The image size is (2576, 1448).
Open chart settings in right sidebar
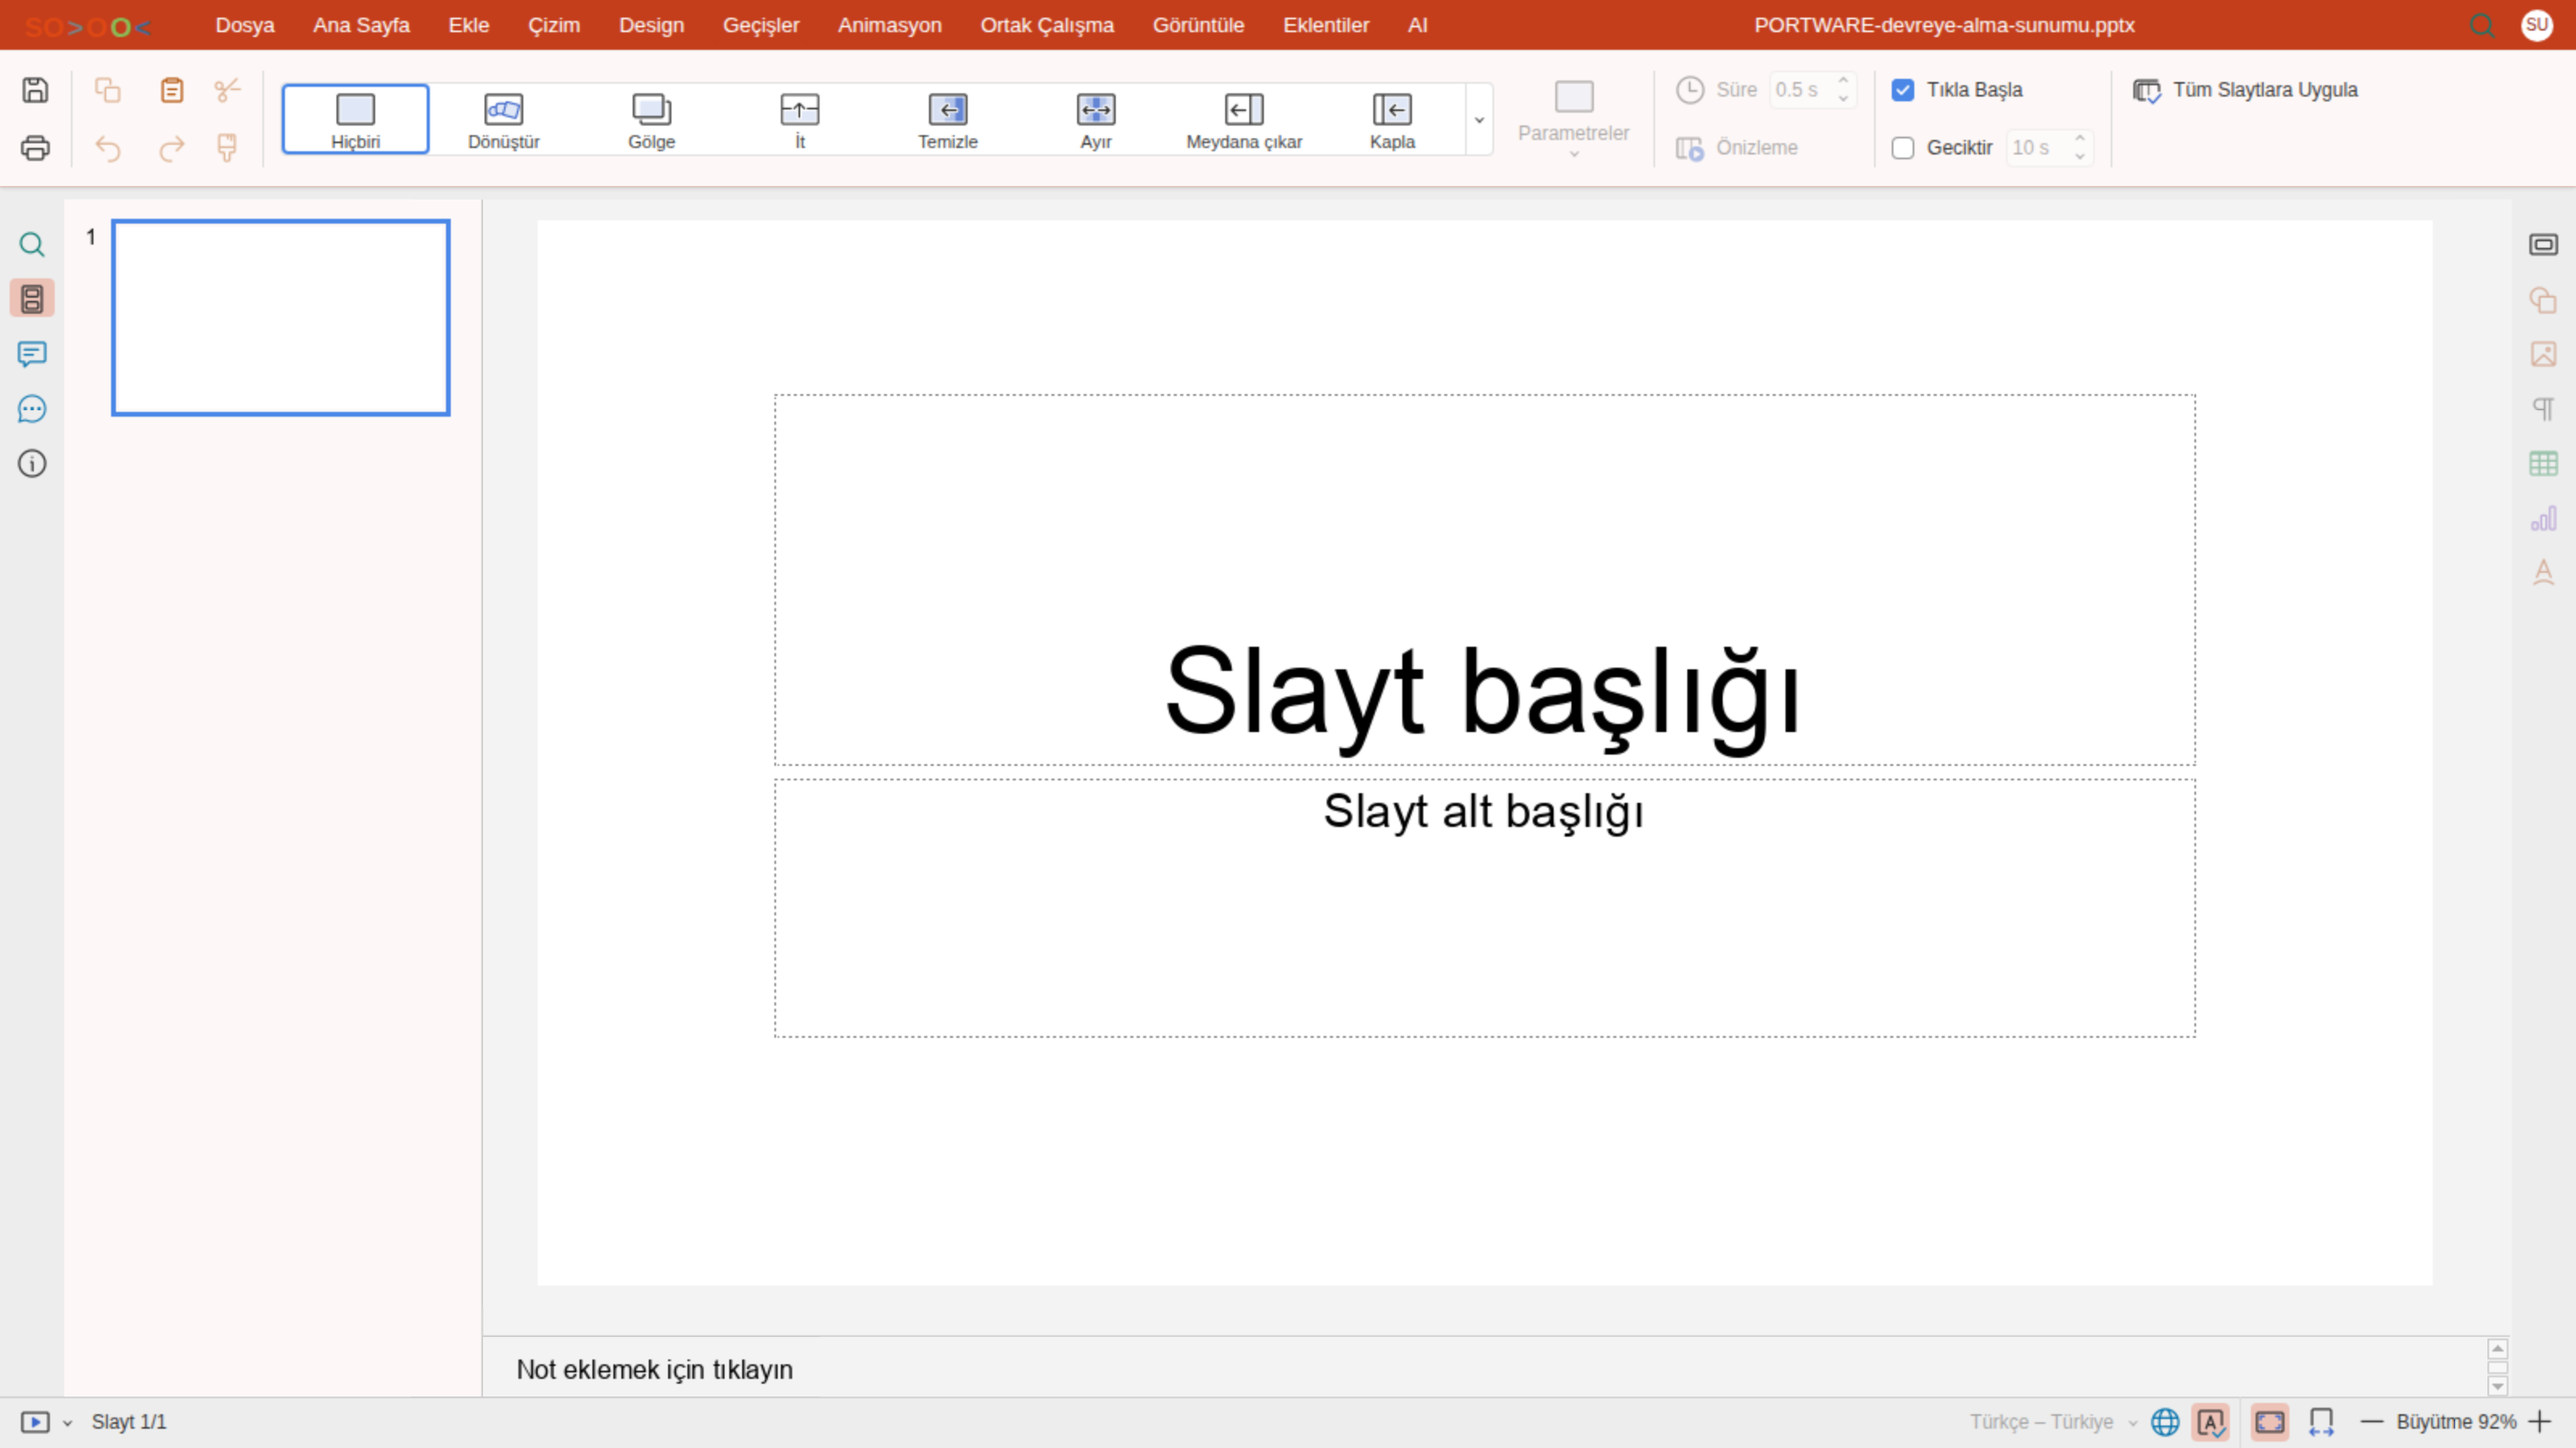[2543, 519]
